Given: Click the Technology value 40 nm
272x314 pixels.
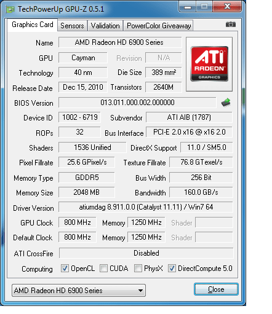Looking at the screenshot, I should [x=83, y=73].
